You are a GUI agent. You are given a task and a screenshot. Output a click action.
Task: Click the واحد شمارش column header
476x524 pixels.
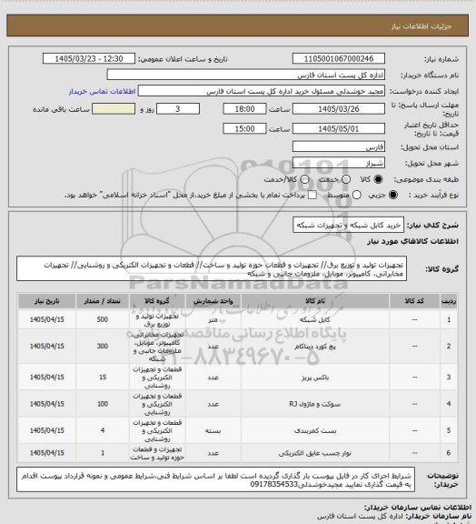tap(213, 301)
